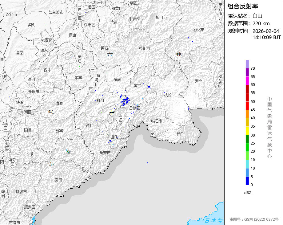The image size is (283, 225).
Task: Click the 审图号 GS京 (2022) 0372号 text
Action: point(254,219)
